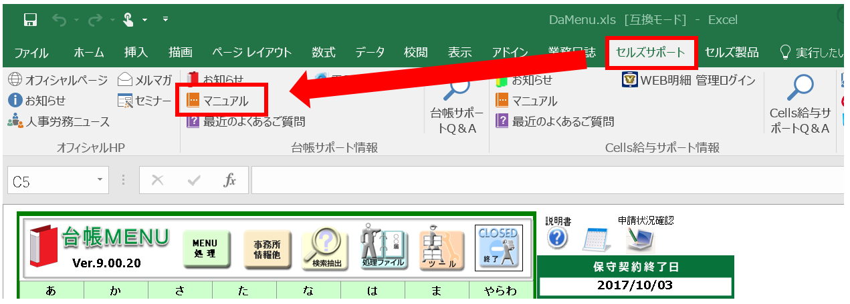This screenshot has height=304, width=850.
Task: Expand the Name Box dropdown arrow
Action: click(x=100, y=180)
